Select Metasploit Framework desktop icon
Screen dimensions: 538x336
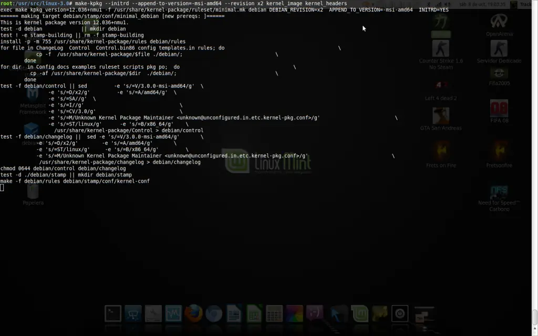coord(33,101)
